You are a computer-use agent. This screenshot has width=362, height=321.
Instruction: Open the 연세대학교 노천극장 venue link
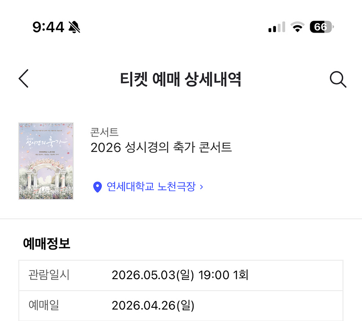tap(151, 187)
